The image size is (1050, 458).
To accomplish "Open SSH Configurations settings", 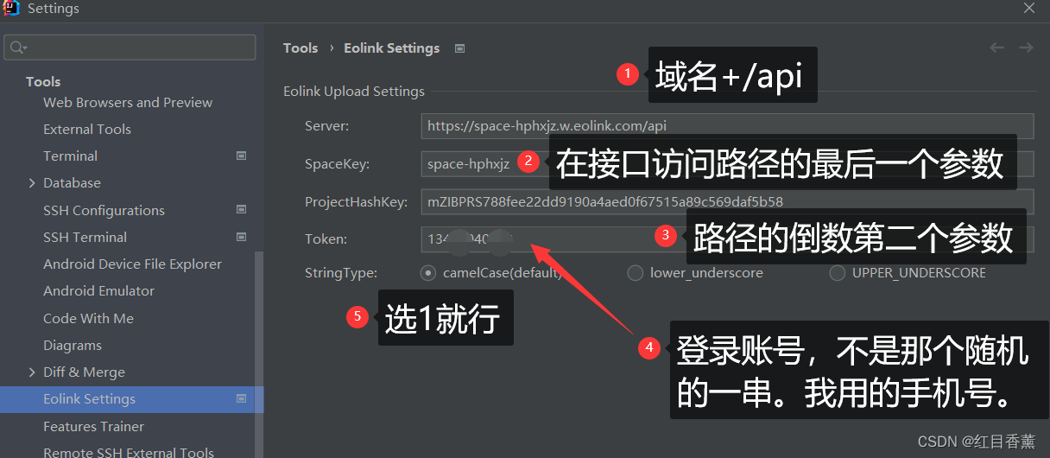I will click(x=104, y=210).
